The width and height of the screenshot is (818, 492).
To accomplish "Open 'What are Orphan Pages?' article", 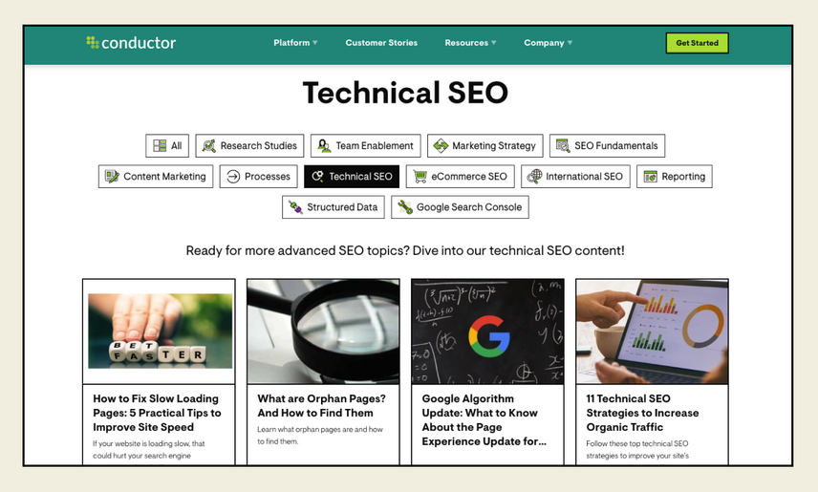I will point(321,405).
